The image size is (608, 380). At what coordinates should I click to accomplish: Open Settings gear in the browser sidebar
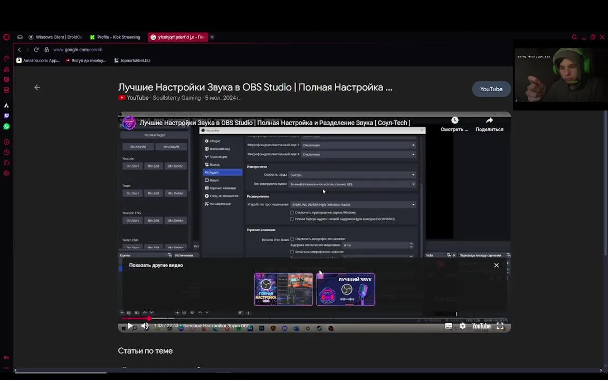(6, 173)
